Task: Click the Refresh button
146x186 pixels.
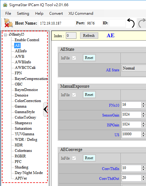Action: click(x=89, y=36)
